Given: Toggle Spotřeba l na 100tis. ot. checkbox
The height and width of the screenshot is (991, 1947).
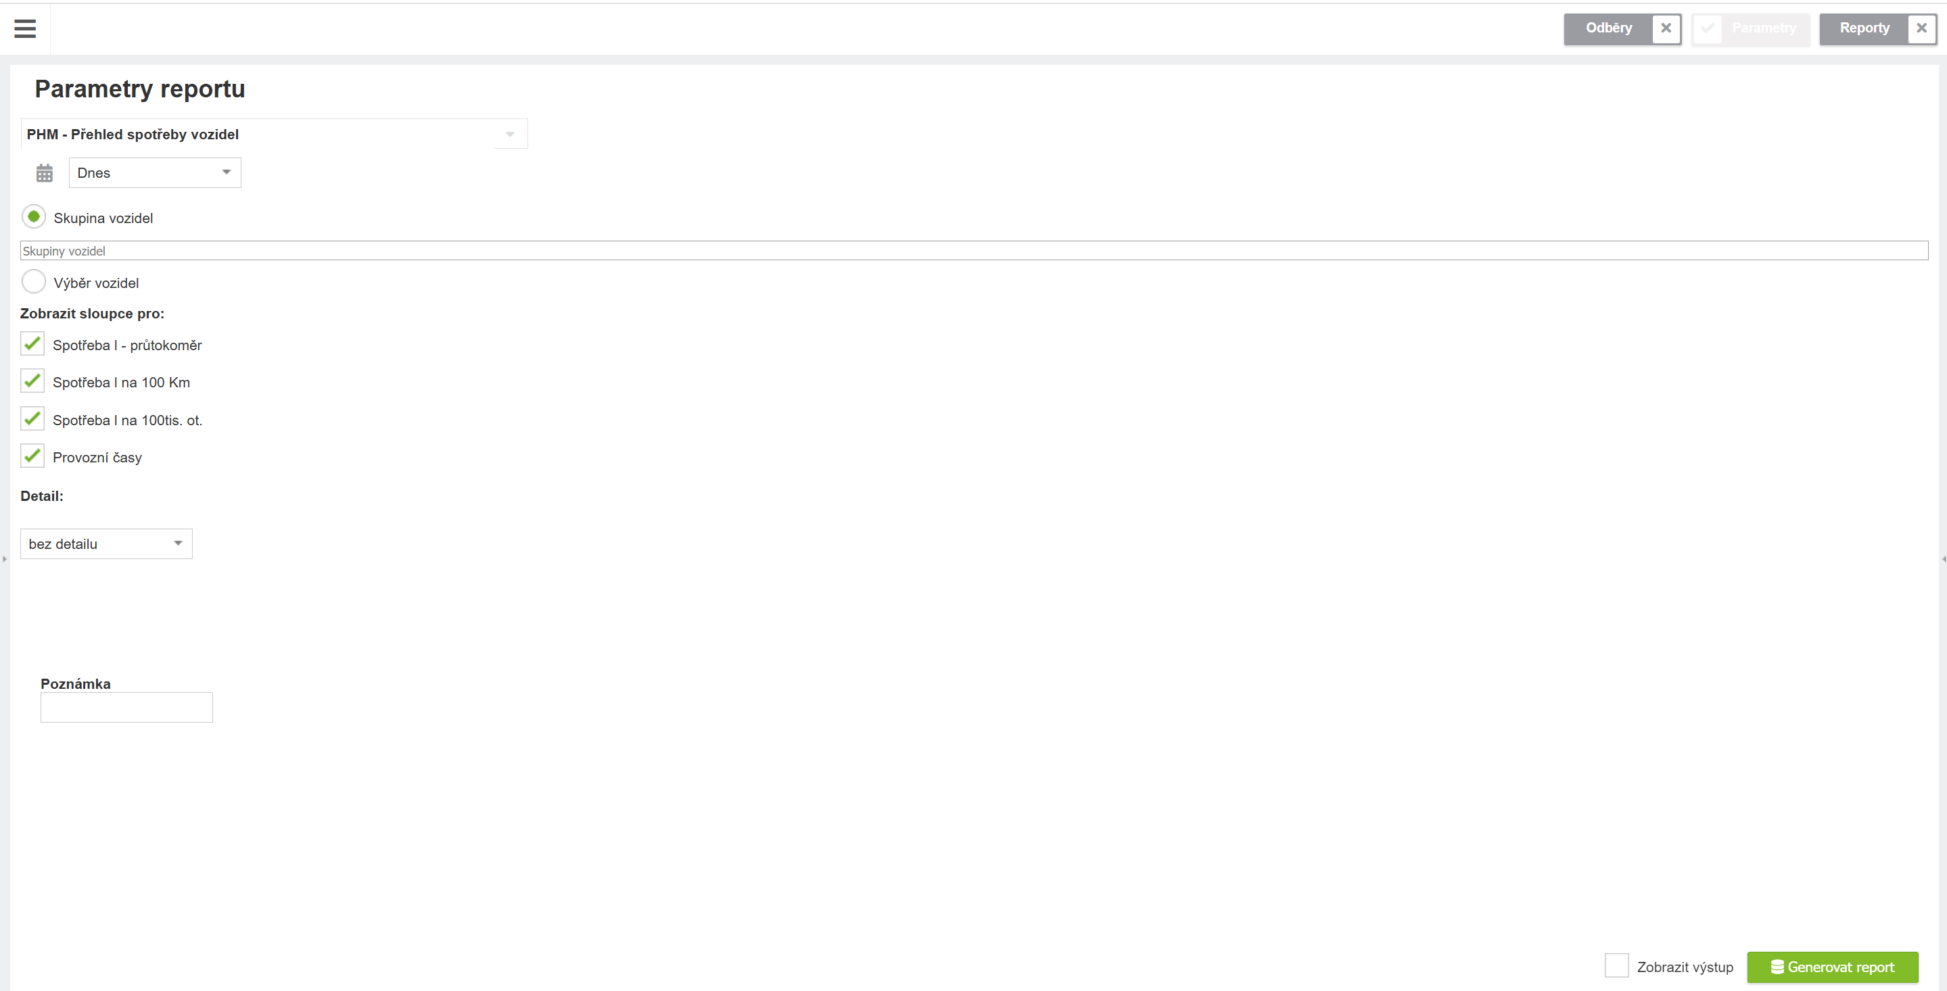Looking at the screenshot, I should (32, 418).
